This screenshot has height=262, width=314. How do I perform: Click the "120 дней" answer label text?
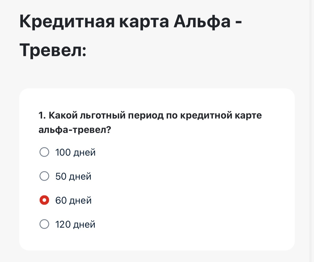pyautogui.click(x=75, y=225)
